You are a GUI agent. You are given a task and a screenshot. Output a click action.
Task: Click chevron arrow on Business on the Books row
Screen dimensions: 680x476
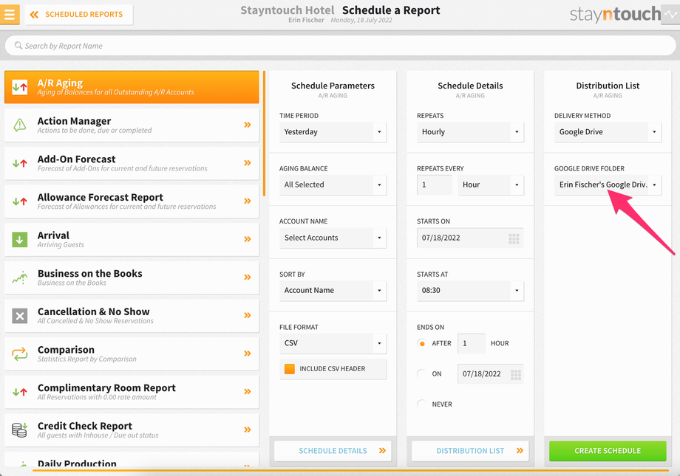(x=247, y=277)
